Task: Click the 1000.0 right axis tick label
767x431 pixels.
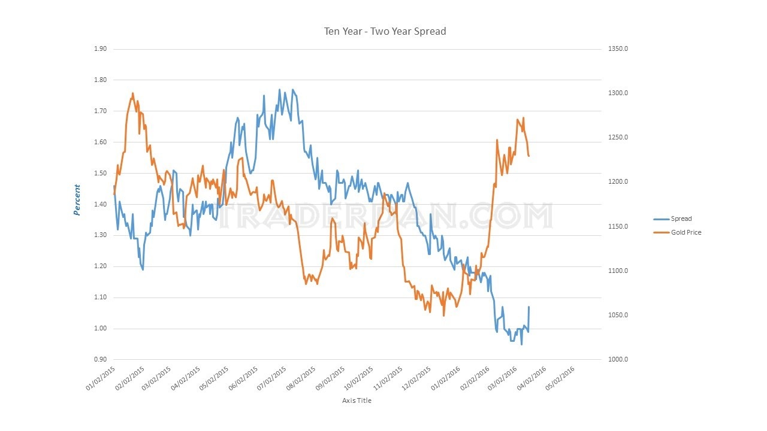Action: pos(617,360)
